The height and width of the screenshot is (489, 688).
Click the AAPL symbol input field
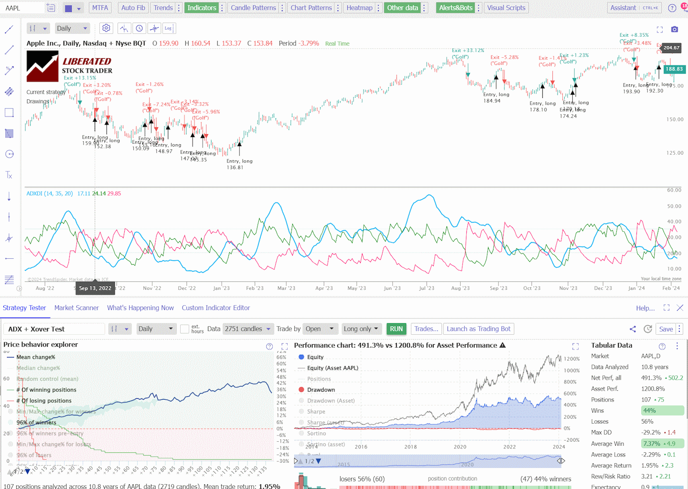pyautogui.click(x=21, y=8)
